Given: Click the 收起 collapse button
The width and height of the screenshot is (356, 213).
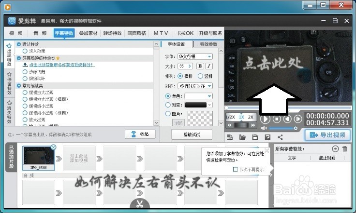Looking at the screenshot, I should (x=140, y=134).
